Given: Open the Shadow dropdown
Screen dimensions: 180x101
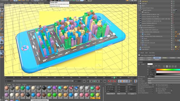Looking at the screenshot, I should (164, 81).
